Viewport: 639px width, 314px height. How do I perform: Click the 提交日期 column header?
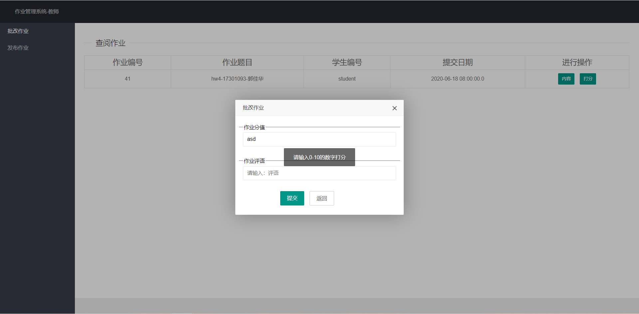pyautogui.click(x=457, y=62)
